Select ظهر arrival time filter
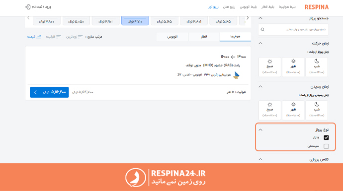The height and width of the screenshot is (191, 343). click(293, 110)
